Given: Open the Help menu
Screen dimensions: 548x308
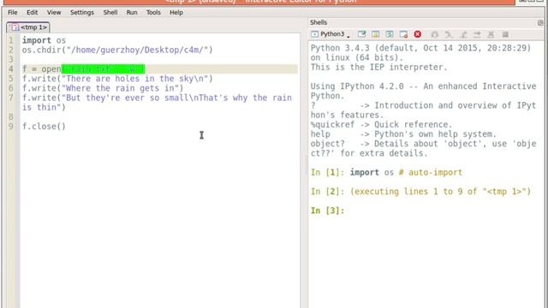Looking at the screenshot, I should (176, 13).
